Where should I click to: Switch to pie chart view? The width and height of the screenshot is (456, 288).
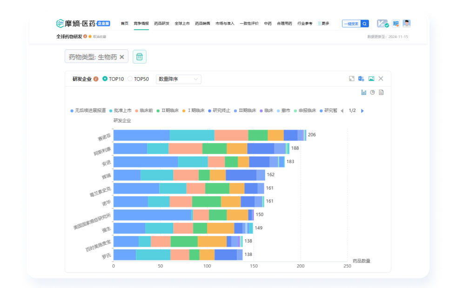pos(373,92)
